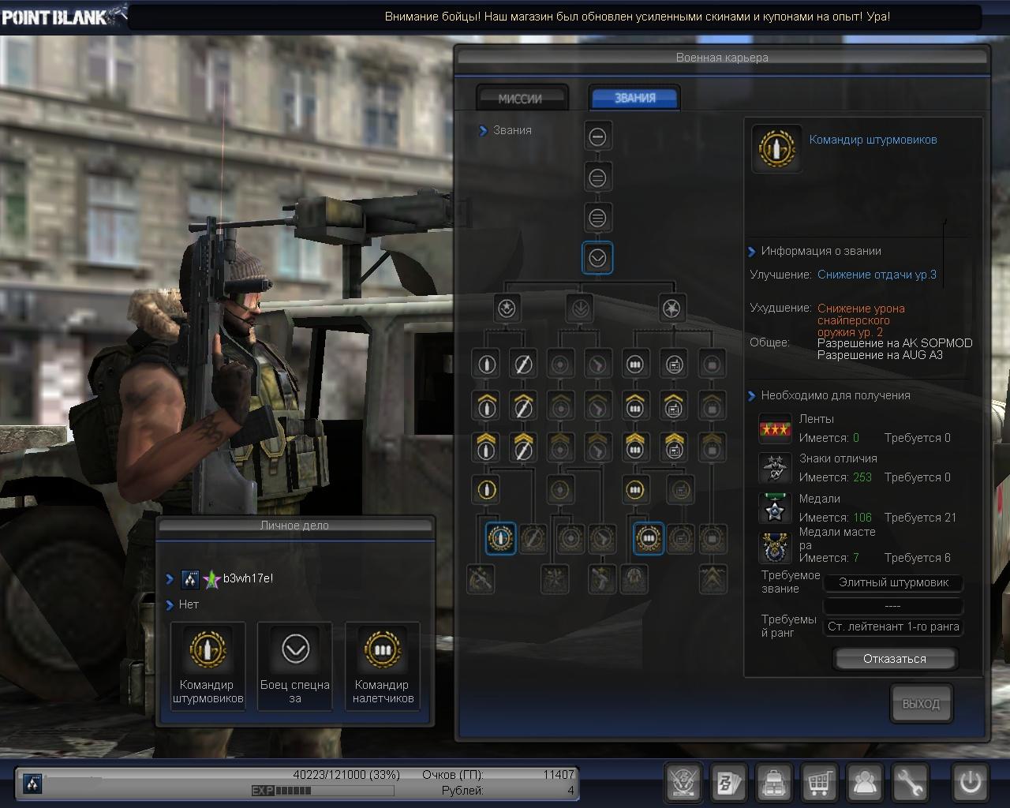The image size is (1010, 808).
Task: Expand Информация о звании section
Action: tap(752, 252)
